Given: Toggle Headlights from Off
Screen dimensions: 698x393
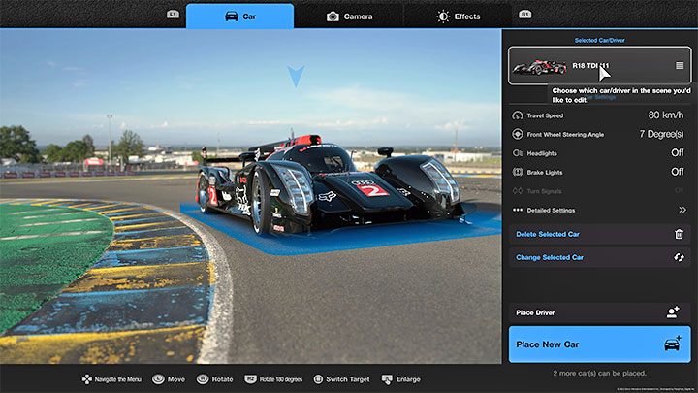Looking at the screenshot, I should (678, 152).
